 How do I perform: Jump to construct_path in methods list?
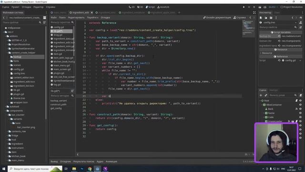(x=58, y=105)
